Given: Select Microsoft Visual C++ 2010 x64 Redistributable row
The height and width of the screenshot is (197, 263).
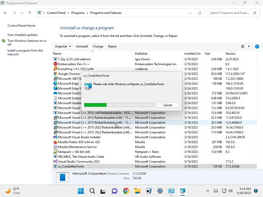Looking at the screenshot, I should pos(154,113).
